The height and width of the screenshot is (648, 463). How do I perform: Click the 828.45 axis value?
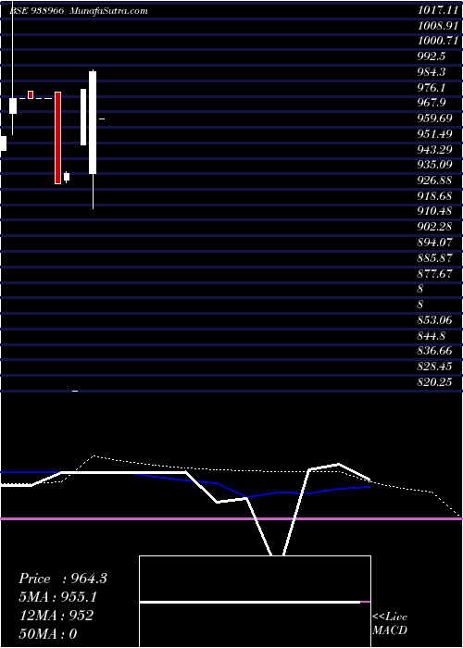pos(435,367)
